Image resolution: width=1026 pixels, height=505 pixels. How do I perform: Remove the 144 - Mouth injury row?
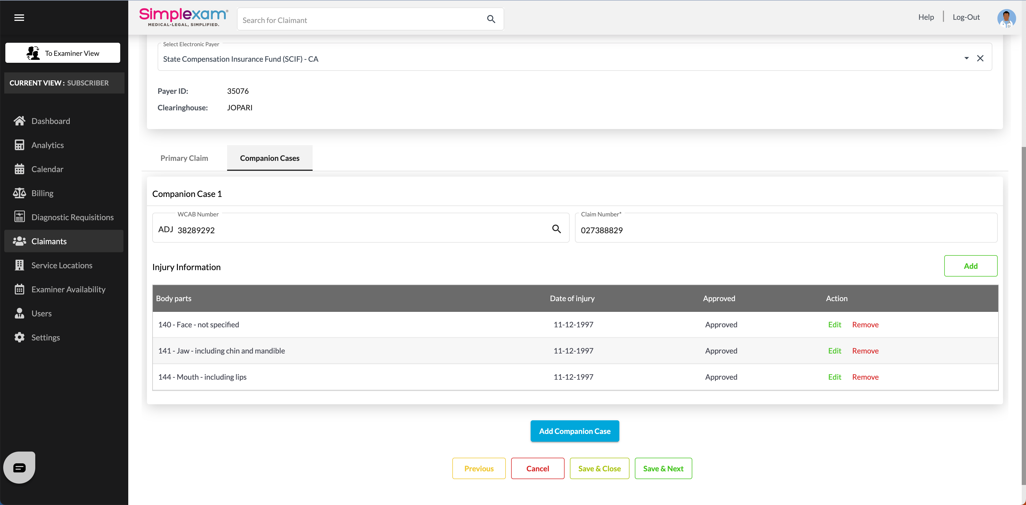coord(865,377)
